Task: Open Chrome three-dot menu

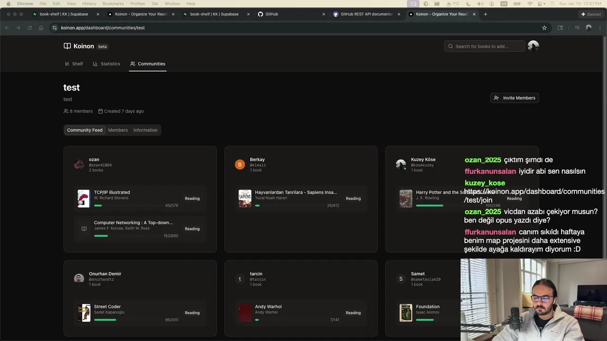Action: coord(600,28)
